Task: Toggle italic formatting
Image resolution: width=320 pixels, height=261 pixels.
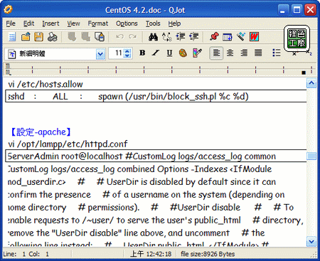Action: click(x=156, y=53)
